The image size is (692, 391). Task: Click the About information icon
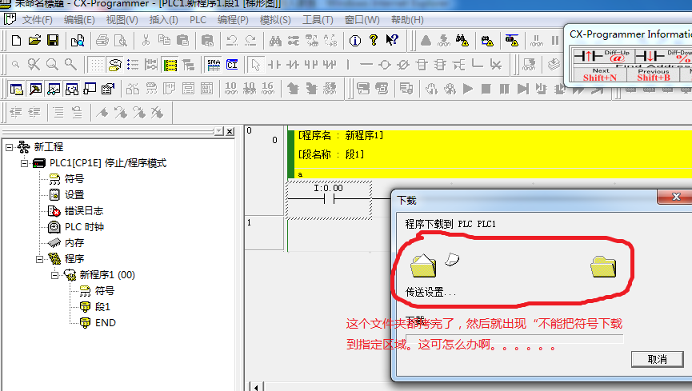(x=354, y=40)
